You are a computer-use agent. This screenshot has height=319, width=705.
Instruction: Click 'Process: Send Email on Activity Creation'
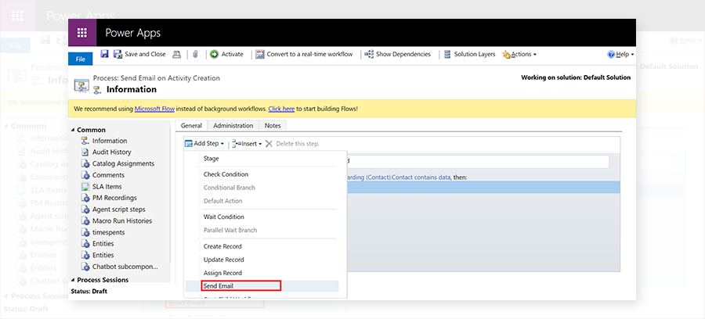[x=157, y=78]
